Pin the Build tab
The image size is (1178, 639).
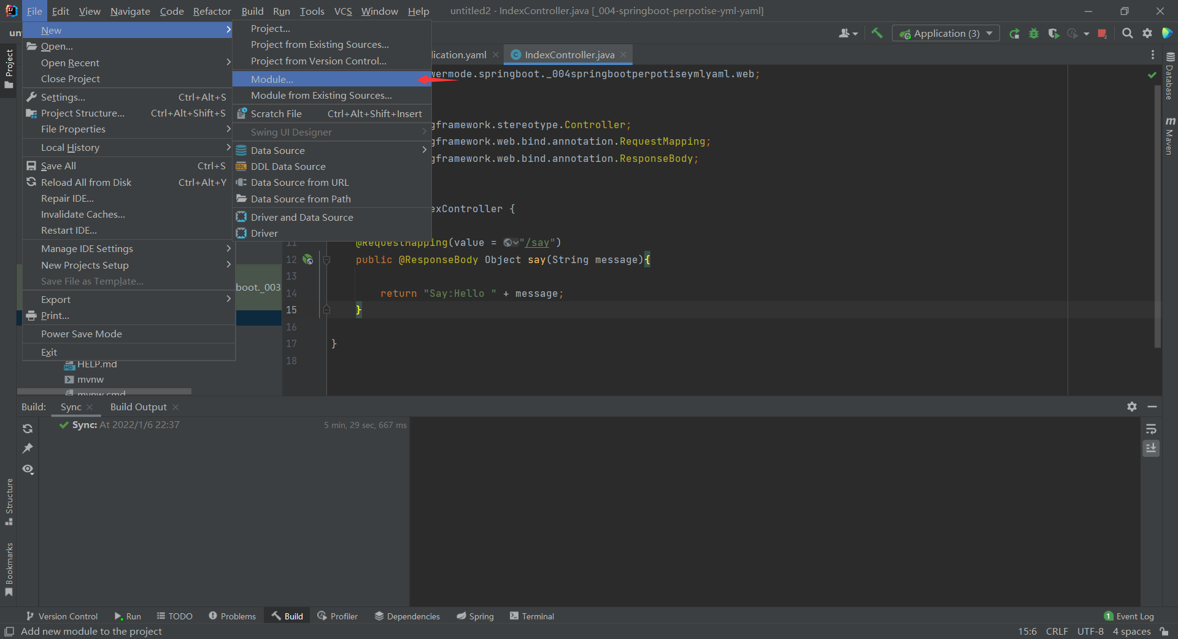point(28,448)
